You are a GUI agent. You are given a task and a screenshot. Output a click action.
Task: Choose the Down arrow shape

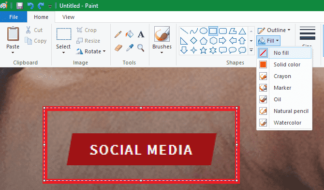184,50
